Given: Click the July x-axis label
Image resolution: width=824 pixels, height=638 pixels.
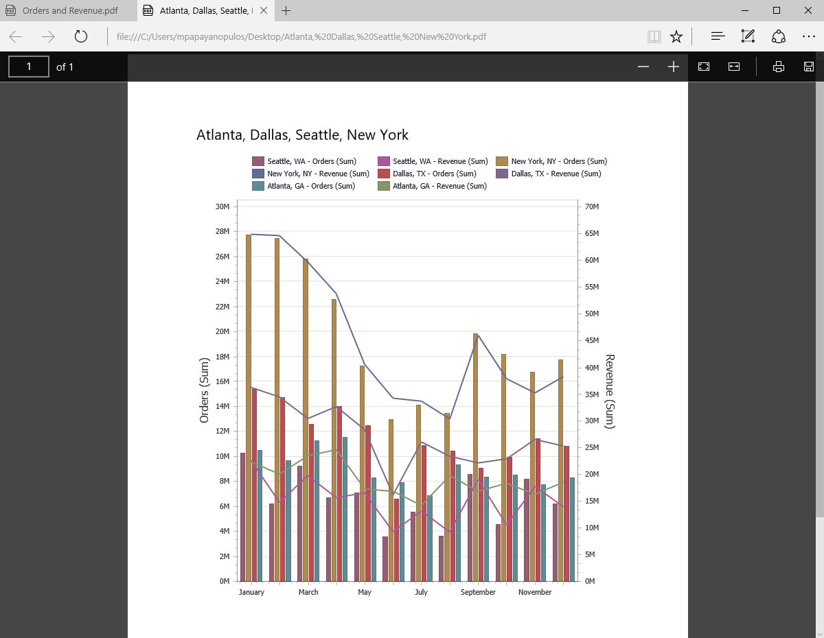Looking at the screenshot, I should coord(421,592).
